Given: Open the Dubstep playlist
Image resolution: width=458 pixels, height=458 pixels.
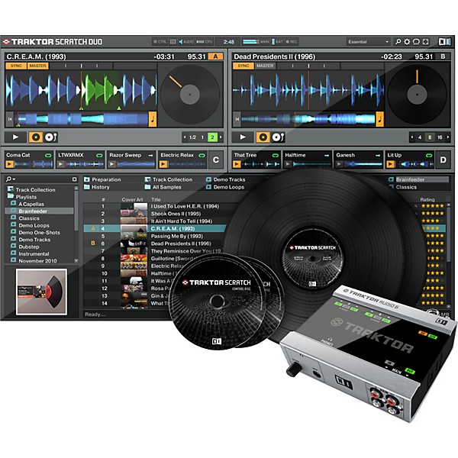Looking at the screenshot, I should coord(25,247).
